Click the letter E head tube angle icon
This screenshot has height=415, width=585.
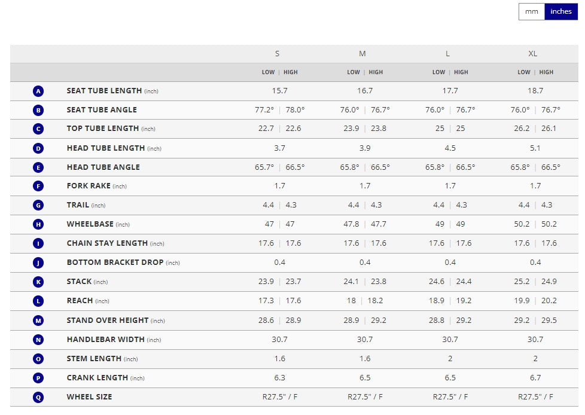click(38, 167)
